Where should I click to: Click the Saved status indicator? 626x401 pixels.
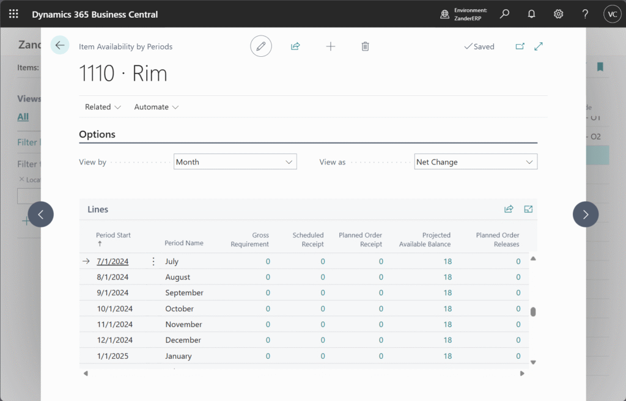(479, 46)
